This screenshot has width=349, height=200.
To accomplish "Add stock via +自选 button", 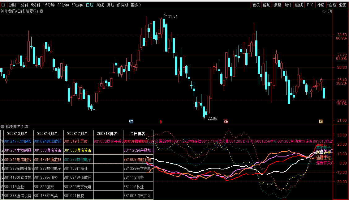I will click(x=332, y=5).
